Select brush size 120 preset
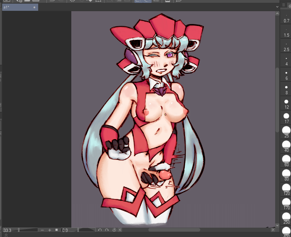Screen dimensions: 291x237 [286, 190]
